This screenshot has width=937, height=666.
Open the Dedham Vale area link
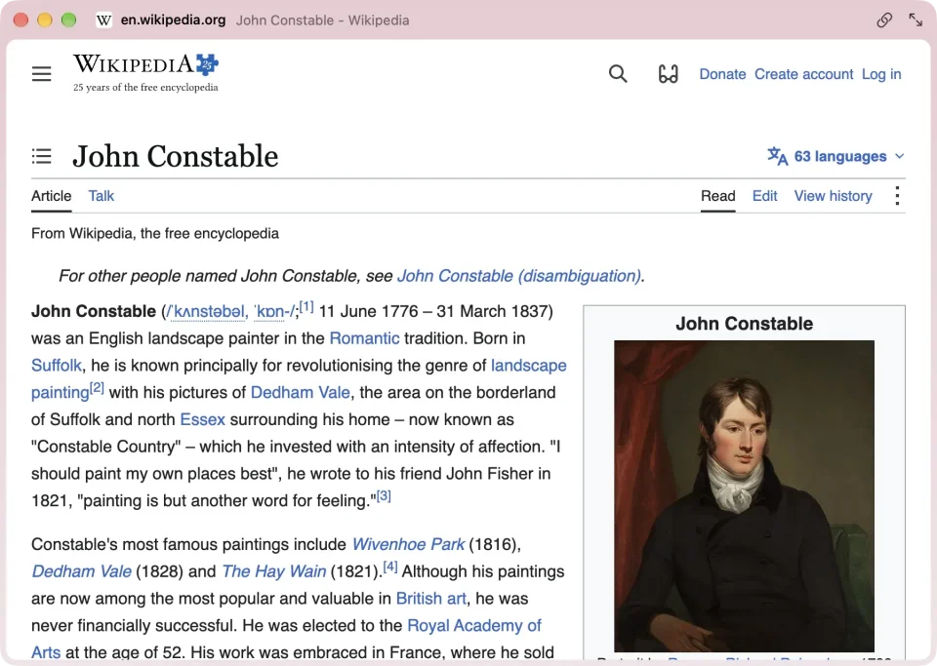[x=300, y=392]
